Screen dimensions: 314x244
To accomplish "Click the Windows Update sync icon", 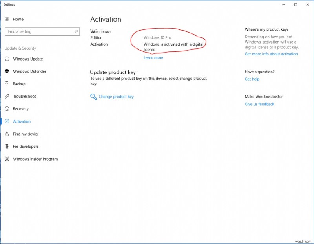I will [x=7, y=59].
